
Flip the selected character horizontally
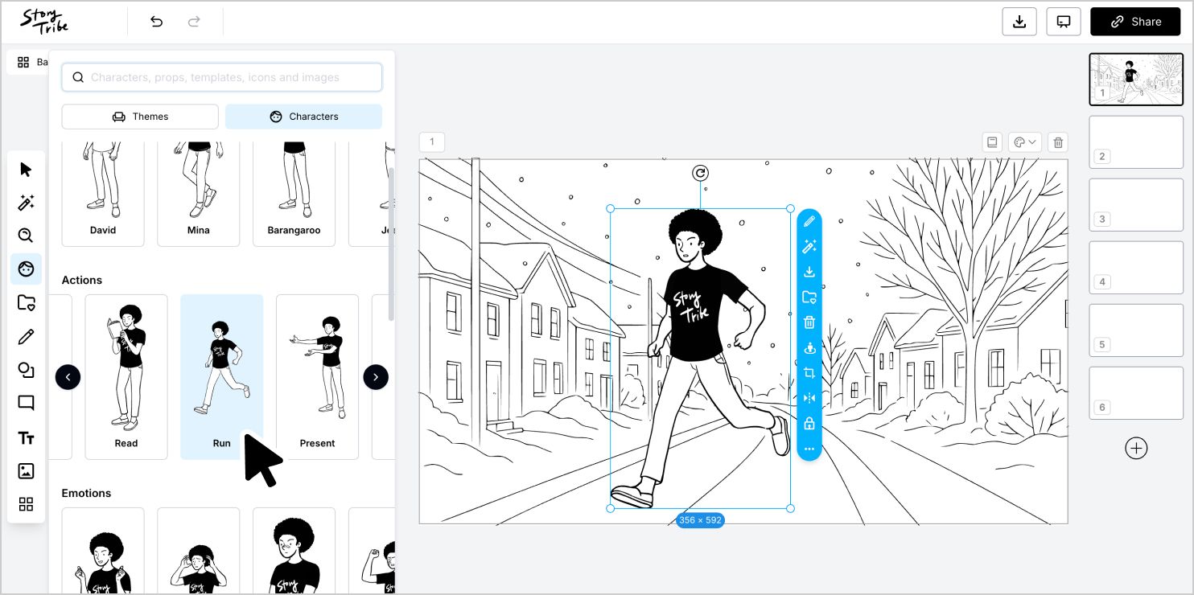tap(809, 398)
